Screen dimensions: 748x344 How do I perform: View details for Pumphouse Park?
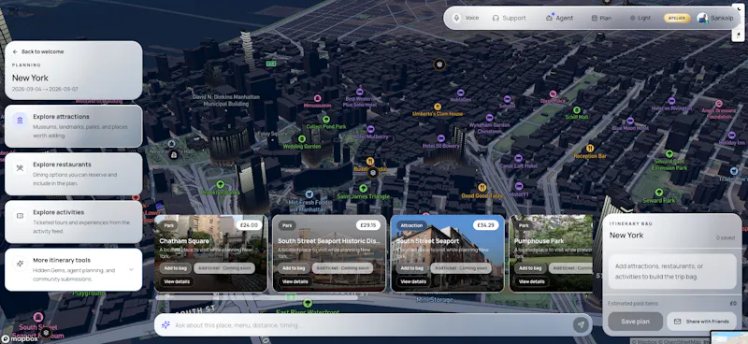click(531, 281)
